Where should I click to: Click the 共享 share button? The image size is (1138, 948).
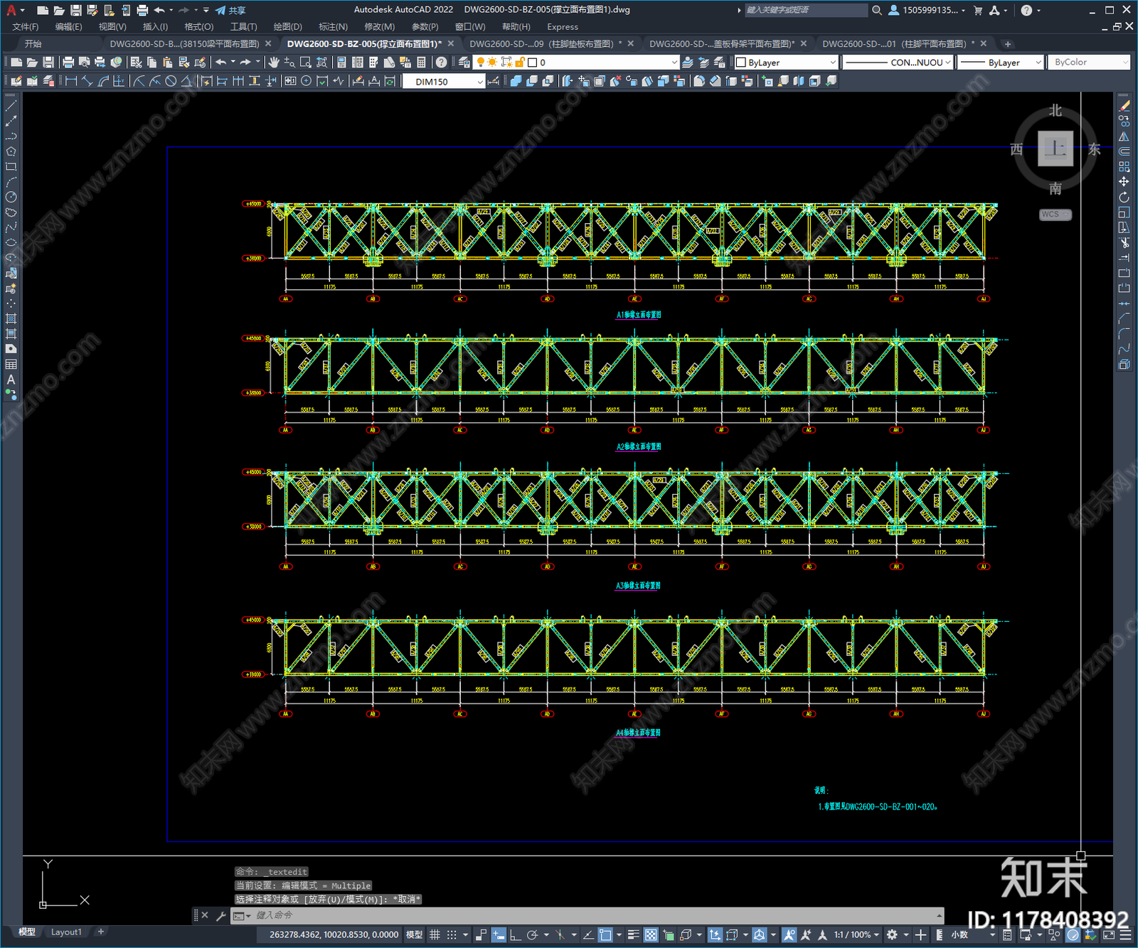[231, 10]
